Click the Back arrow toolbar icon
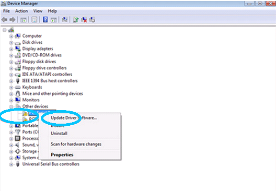Image resolution: width=276 pixels, height=191 pixels. click(x=4, y=20)
